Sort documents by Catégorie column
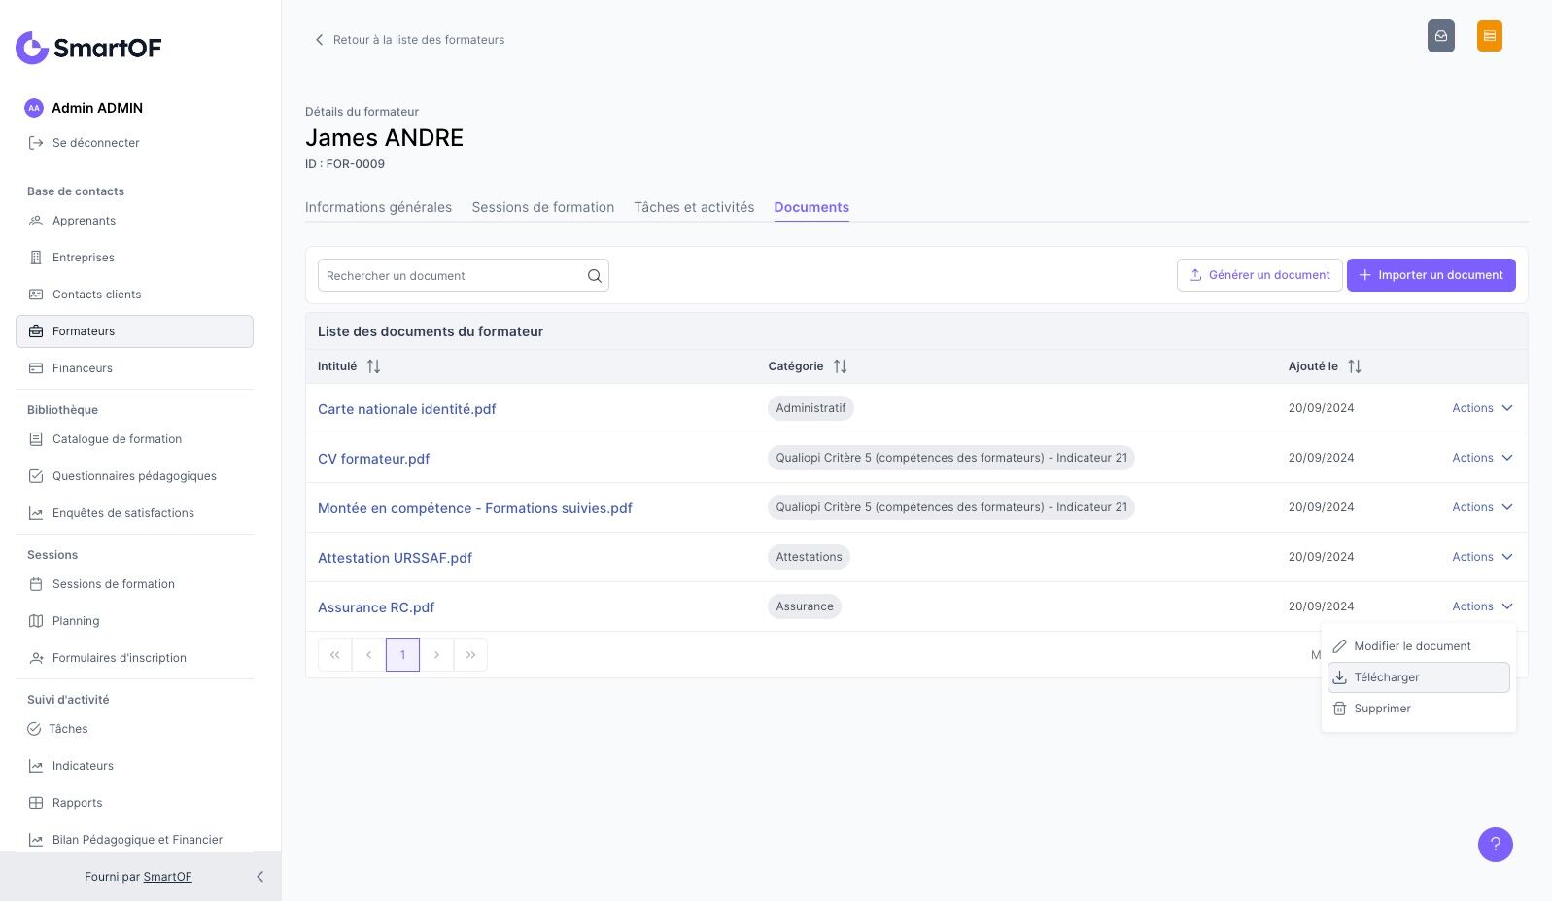Image resolution: width=1552 pixels, height=901 pixels. coord(840,366)
